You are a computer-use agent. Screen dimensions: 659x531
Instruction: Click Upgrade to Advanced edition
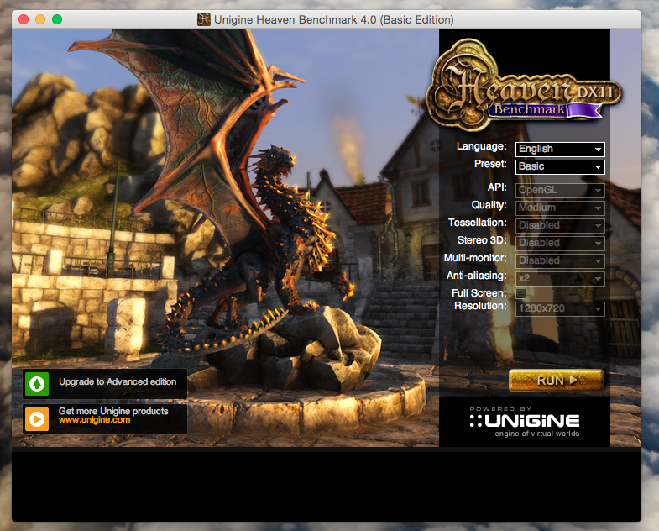118,381
